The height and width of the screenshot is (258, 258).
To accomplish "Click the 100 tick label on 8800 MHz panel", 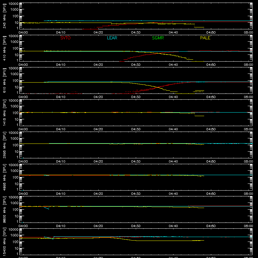I will [x=15, y=210].
